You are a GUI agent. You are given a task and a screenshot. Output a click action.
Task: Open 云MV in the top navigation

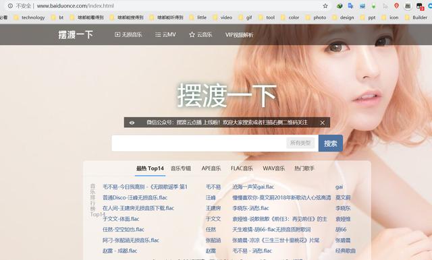coord(165,34)
